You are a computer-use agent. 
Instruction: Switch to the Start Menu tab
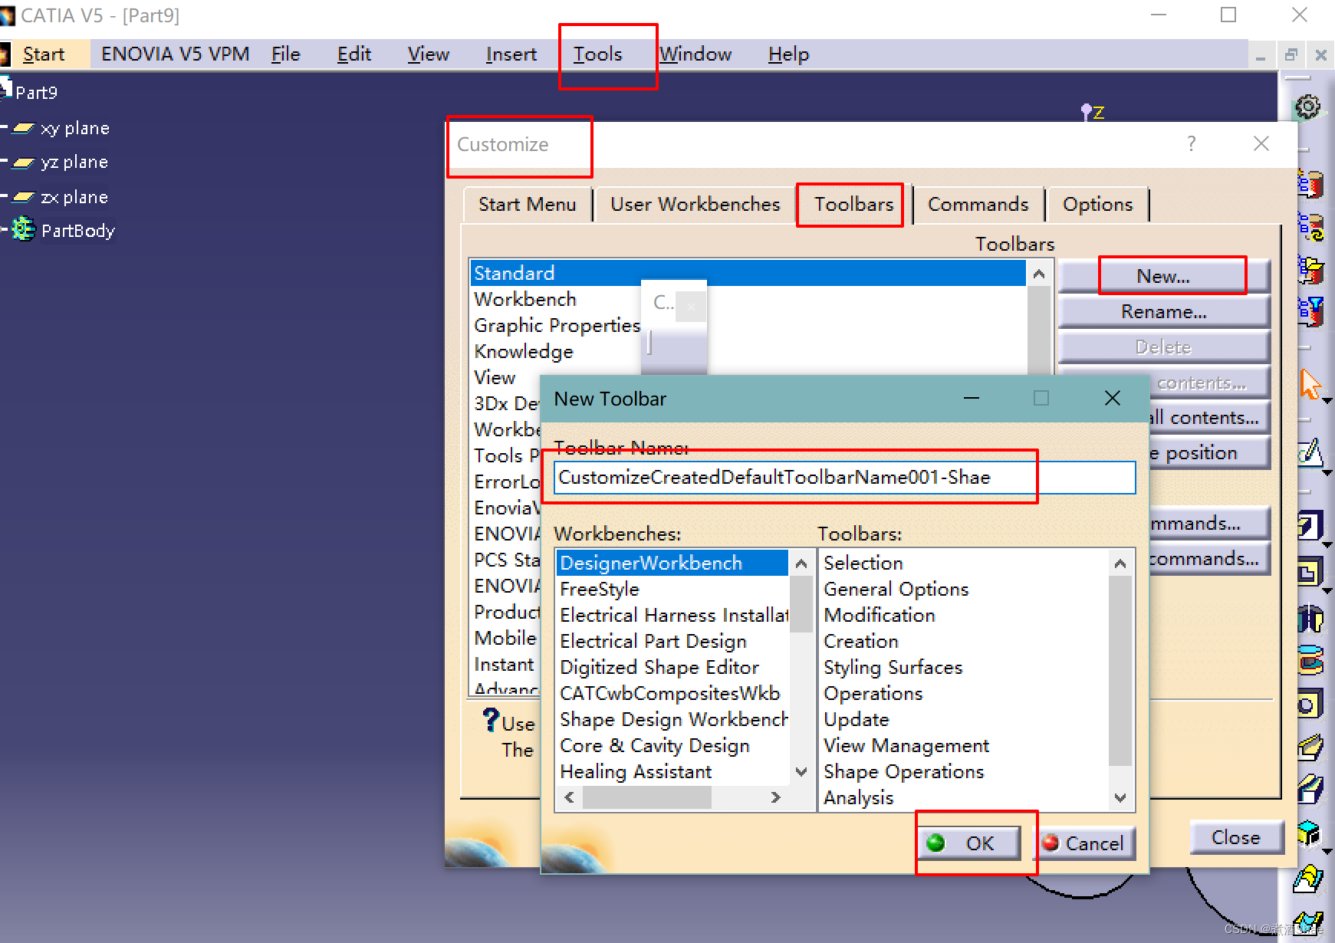pyautogui.click(x=527, y=205)
